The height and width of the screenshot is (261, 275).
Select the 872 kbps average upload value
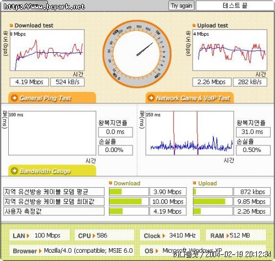(252, 192)
